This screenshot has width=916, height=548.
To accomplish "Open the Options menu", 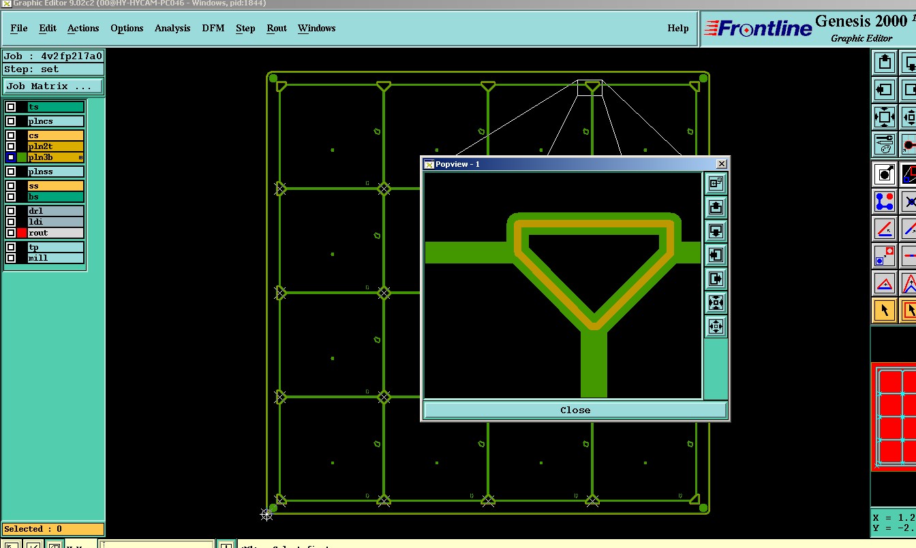I will (127, 28).
